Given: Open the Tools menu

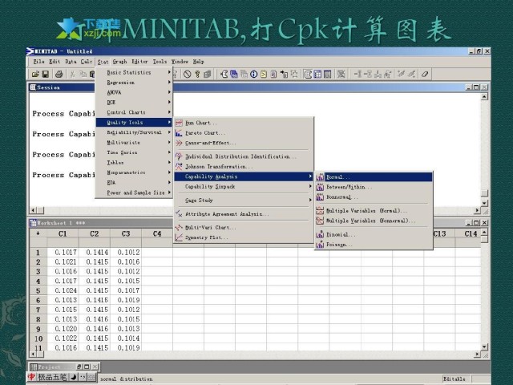Looking at the screenshot, I should pyautogui.click(x=160, y=62).
